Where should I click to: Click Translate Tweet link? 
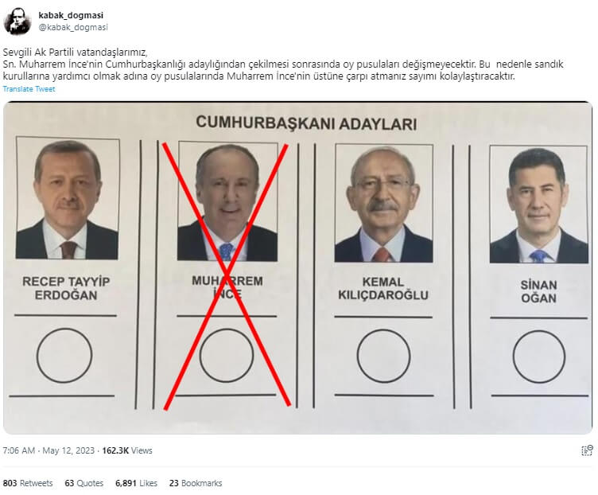pyautogui.click(x=29, y=89)
